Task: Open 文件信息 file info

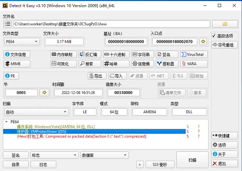Action: pyautogui.click(x=17, y=54)
